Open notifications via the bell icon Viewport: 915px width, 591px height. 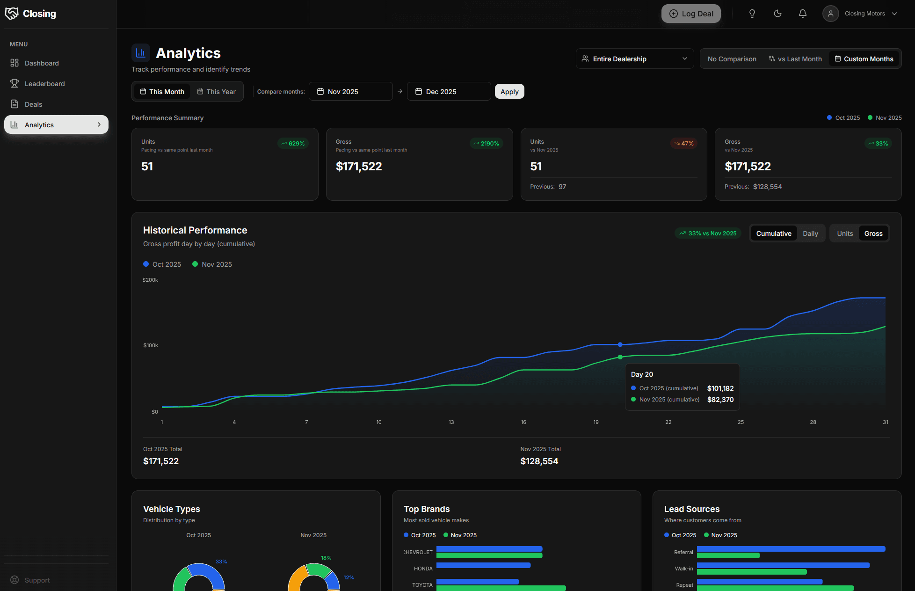point(803,13)
